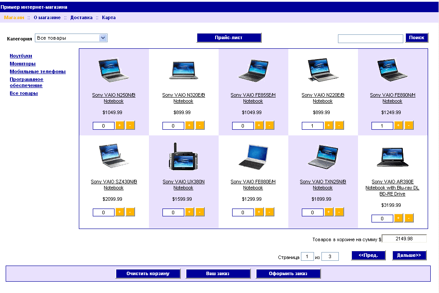Go to next page with Дальше>>
Viewport: 439px width, 293px height.
(x=409, y=256)
